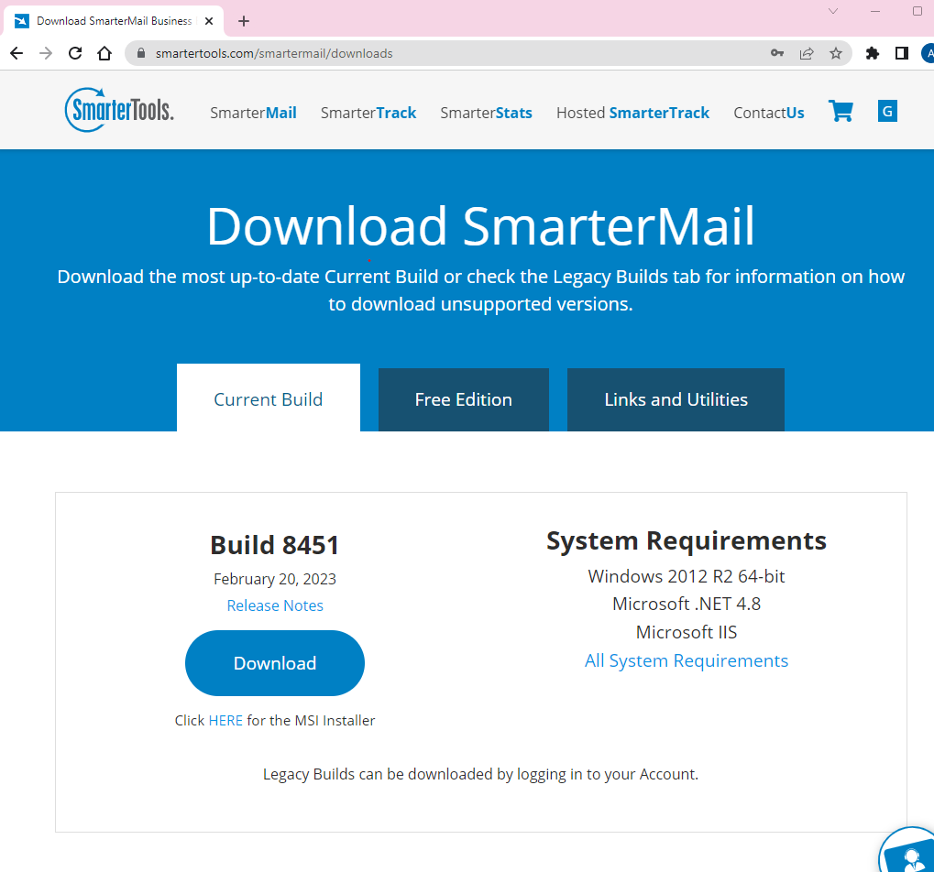Open the Release Notes link
Viewport: 934px width, 872px height.
(275, 605)
